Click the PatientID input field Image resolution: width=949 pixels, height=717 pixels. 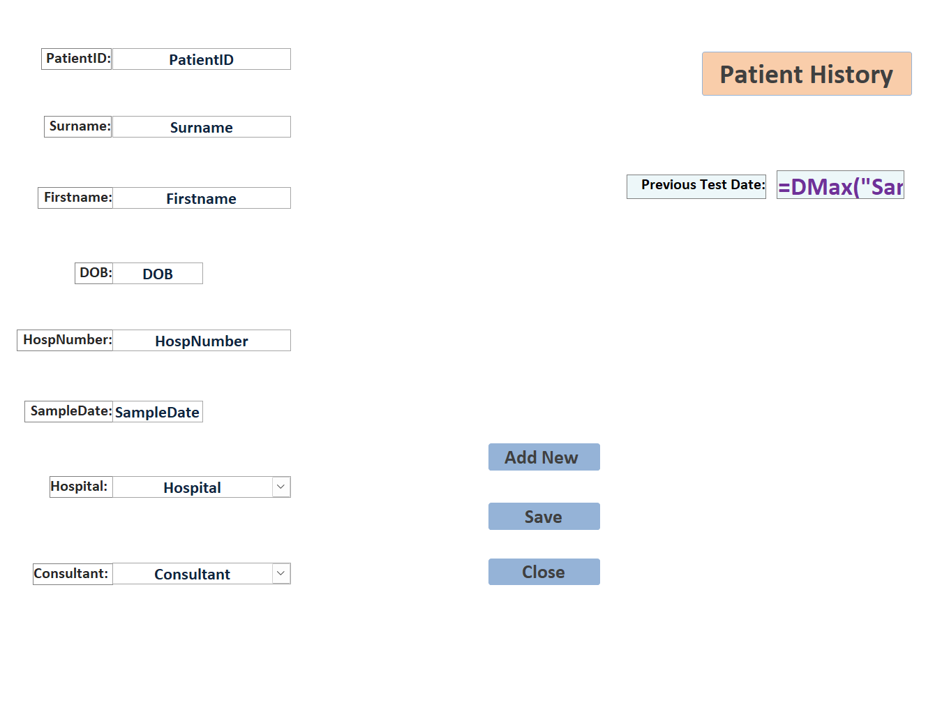pyautogui.click(x=201, y=59)
